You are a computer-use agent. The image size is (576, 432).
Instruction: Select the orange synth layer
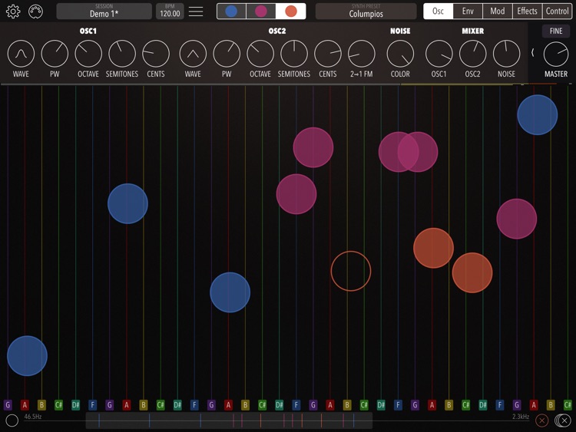click(290, 12)
